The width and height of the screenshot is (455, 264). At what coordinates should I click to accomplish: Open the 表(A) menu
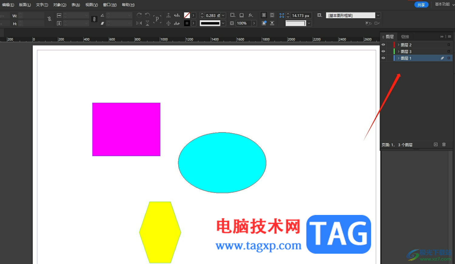coord(76,5)
